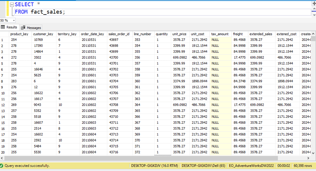The width and height of the screenshot is (316, 171).
Task: Select the extened_cost column header
Action: click(287, 34)
